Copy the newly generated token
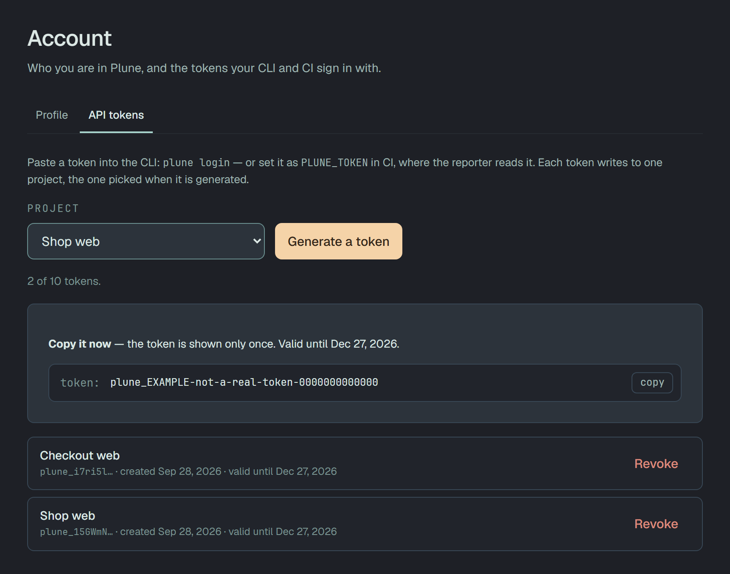 [x=652, y=382]
